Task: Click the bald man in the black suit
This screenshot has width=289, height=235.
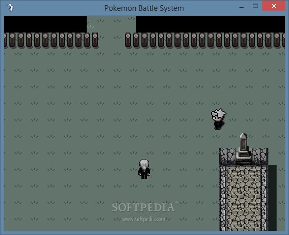Action: 144,169
